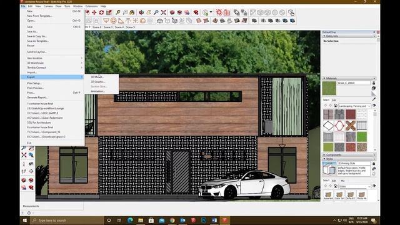Open Task View on the taskbar
400x225 pixels.
119,220
